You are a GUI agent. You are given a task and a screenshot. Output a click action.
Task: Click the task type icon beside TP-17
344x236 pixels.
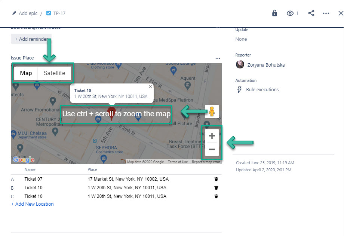[49, 13]
